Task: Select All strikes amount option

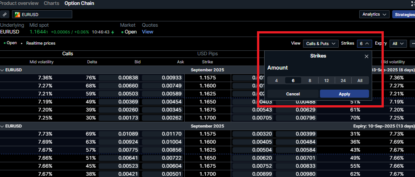Action: pyautogui.click(x=360, y=80)
